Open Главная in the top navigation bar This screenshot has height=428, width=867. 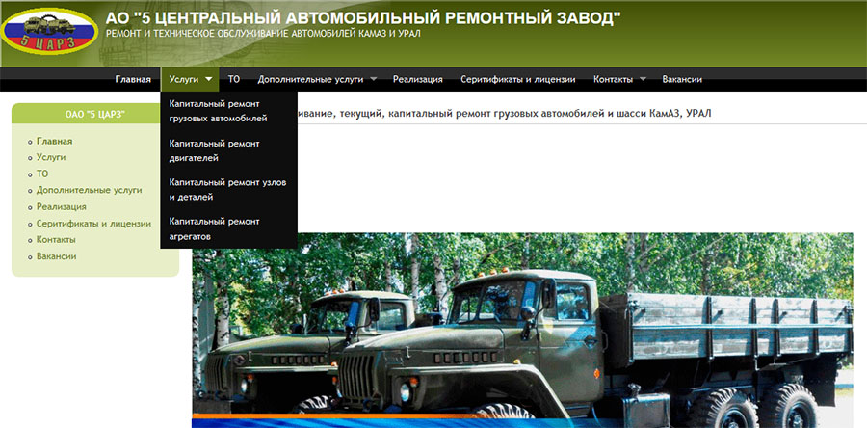tap(133, 80)
